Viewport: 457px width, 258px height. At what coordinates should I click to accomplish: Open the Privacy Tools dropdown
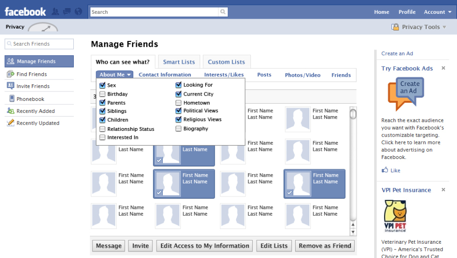point(419,27)
